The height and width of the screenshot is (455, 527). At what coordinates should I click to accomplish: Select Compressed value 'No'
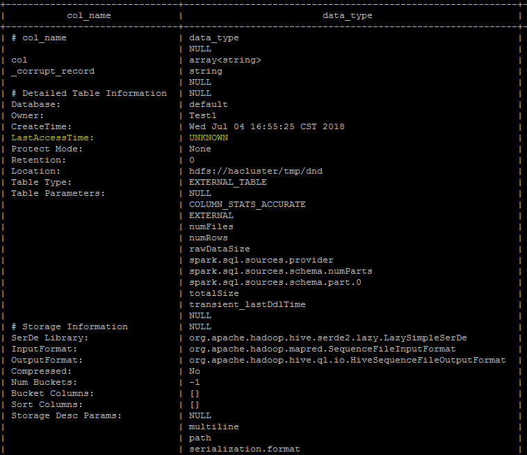pos(194,371)
